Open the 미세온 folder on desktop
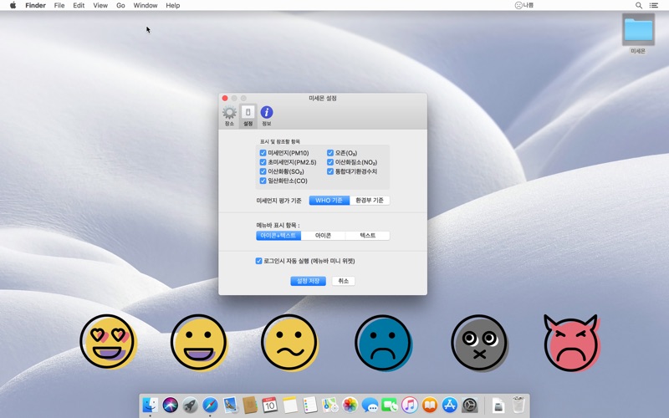The width and height of the screenshot is (669, 418). coord(638,33)
